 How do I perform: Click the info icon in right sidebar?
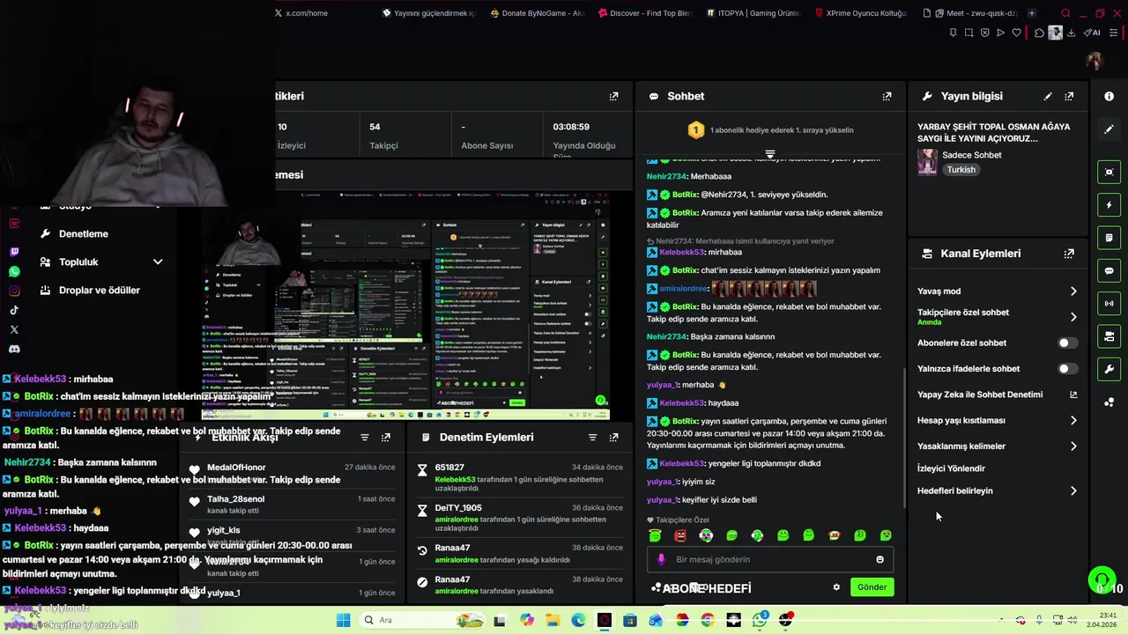[1109, 96]
